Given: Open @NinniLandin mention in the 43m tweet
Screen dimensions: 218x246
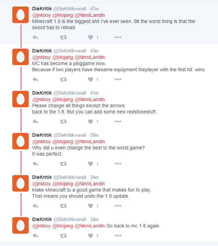Looking at the screenshot, I should point(90,58).
